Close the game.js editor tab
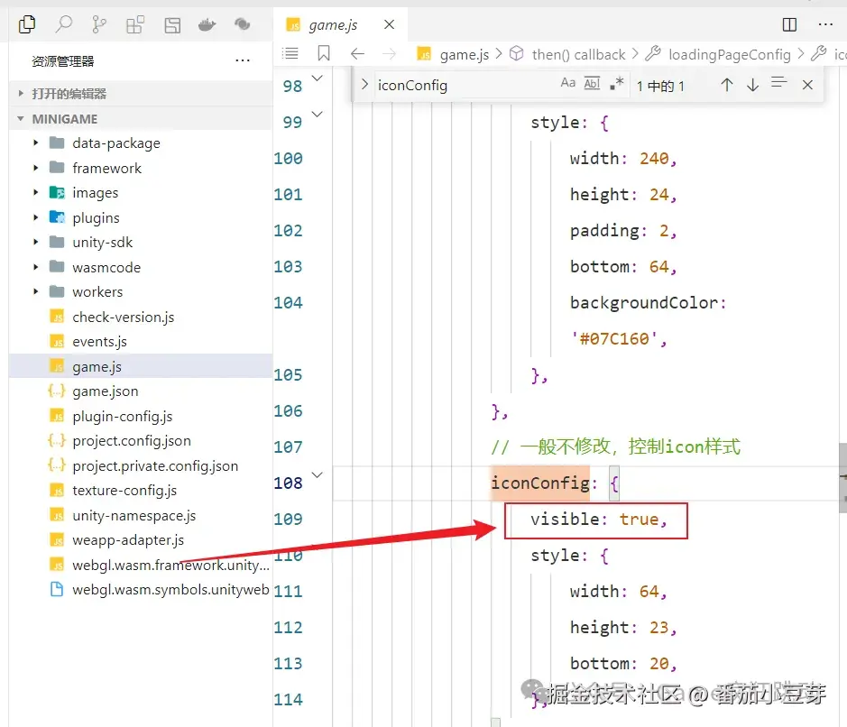 click(389, 24)
